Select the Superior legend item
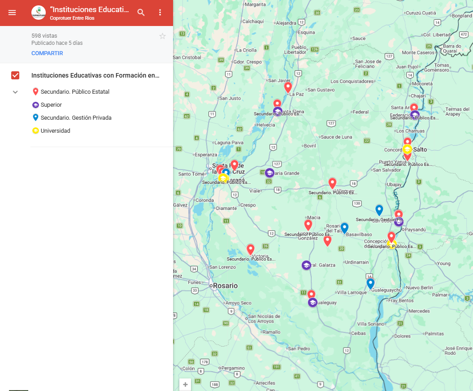473x391 pixels. coord(51,105)
